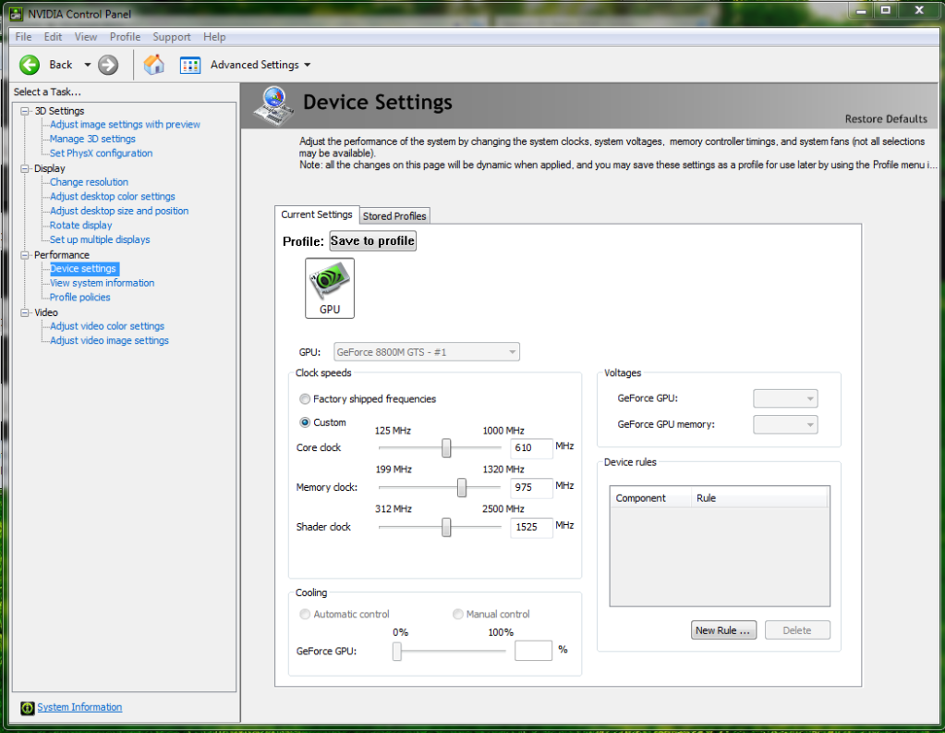Select Manage 3D settings

[92, 139]
